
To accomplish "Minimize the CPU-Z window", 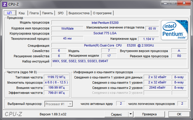I will point(165,3).
